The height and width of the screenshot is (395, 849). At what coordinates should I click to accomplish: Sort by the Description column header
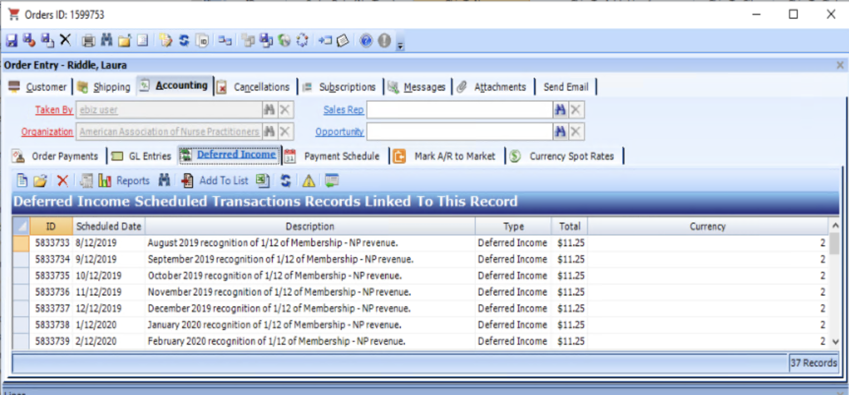[310, 226]
